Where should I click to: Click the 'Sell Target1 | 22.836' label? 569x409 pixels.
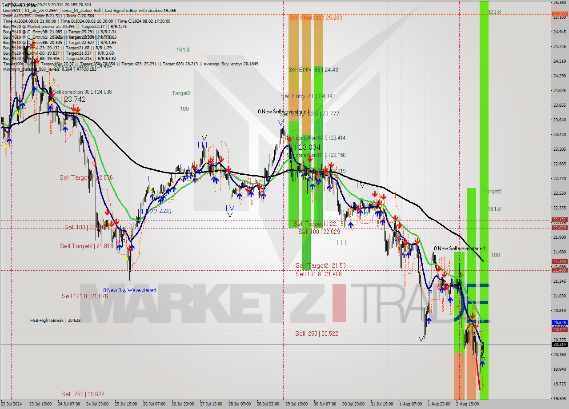(x=86, y=177)
